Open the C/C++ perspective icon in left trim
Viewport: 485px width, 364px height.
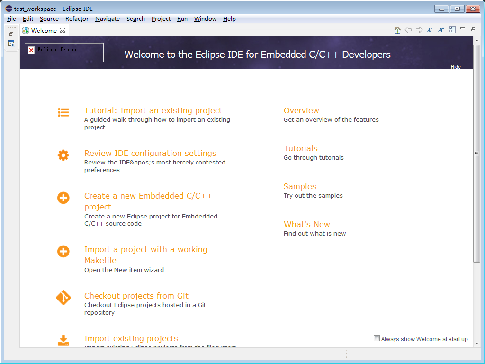tap(11, 44)
